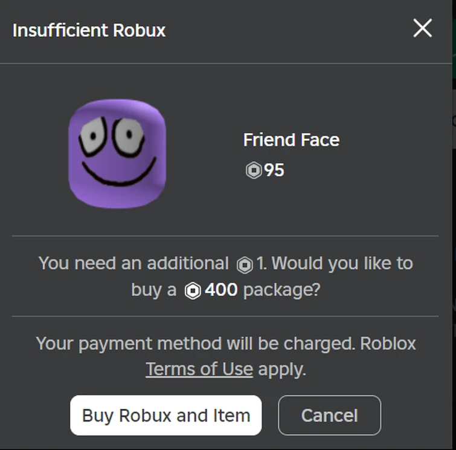Click the additional Robux amount "1"

[x=260, y=264]
